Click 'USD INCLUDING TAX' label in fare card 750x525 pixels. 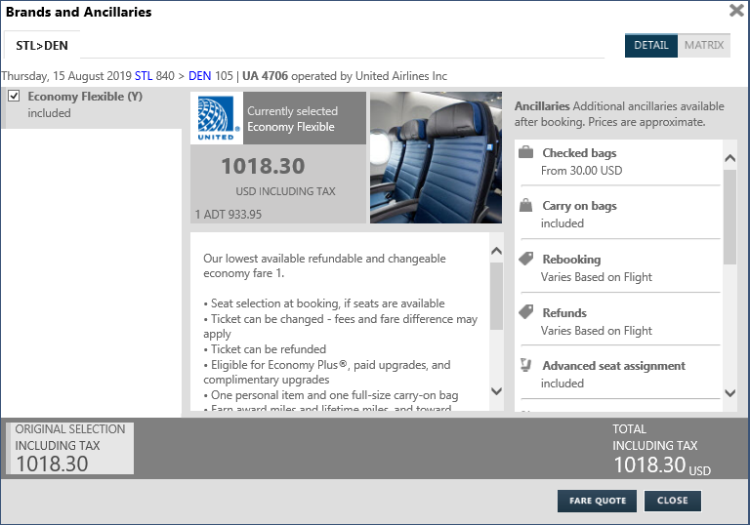285,191
